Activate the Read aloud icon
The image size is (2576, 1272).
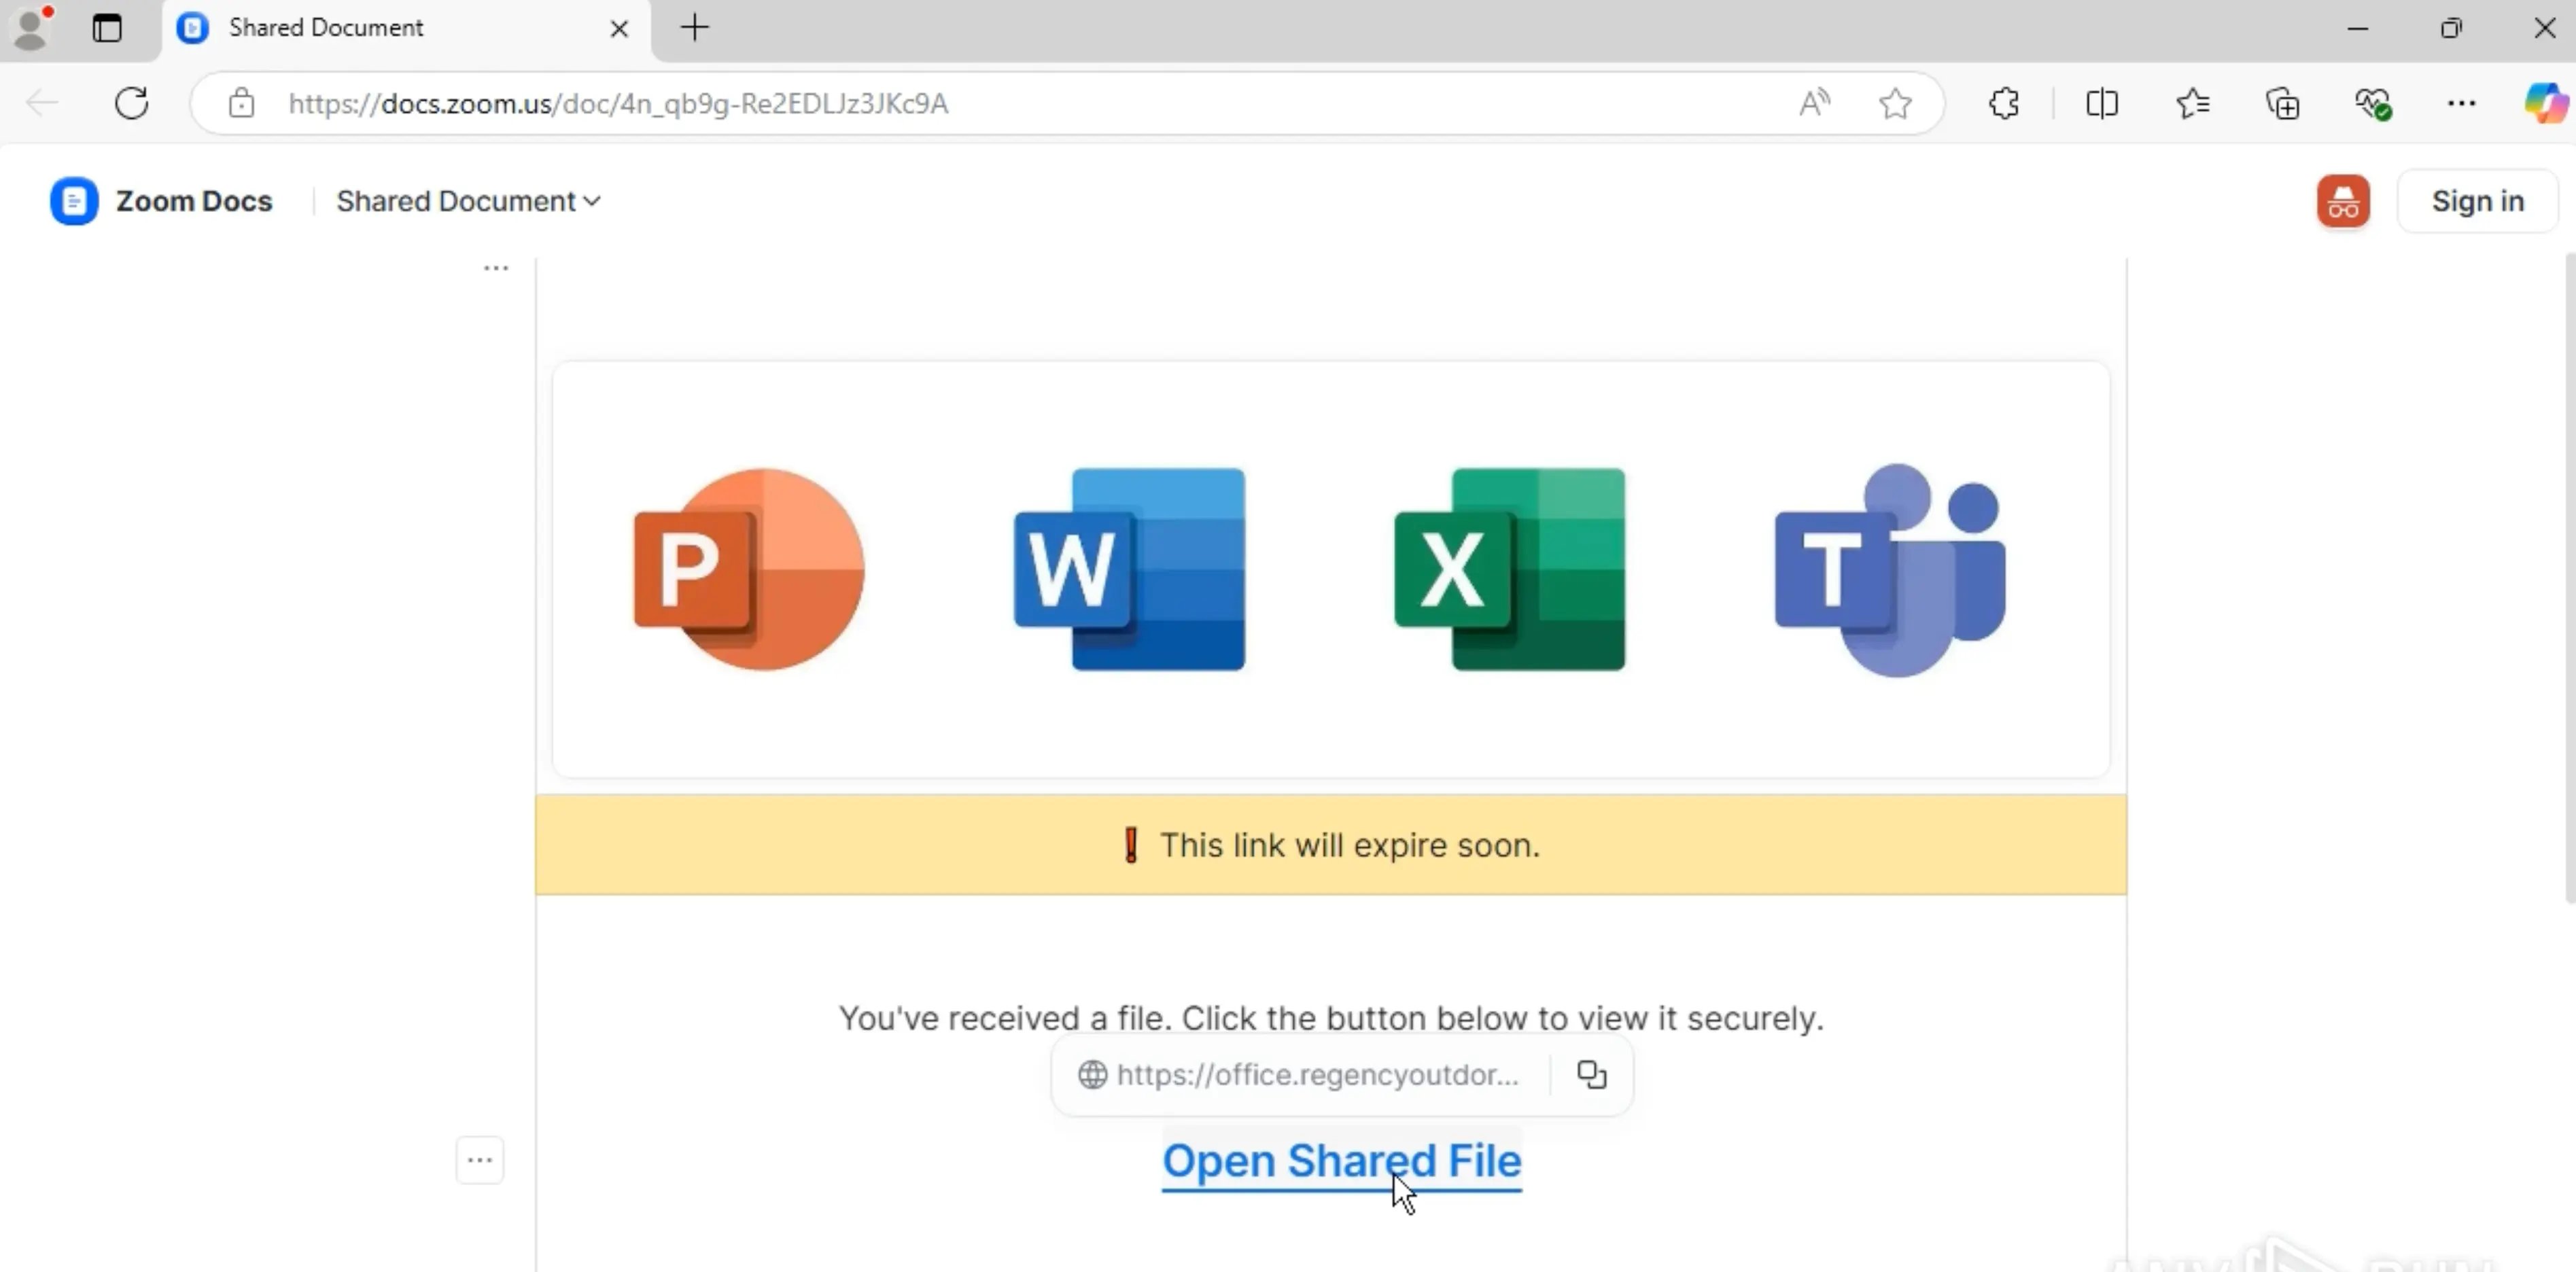click(1814, 103)
